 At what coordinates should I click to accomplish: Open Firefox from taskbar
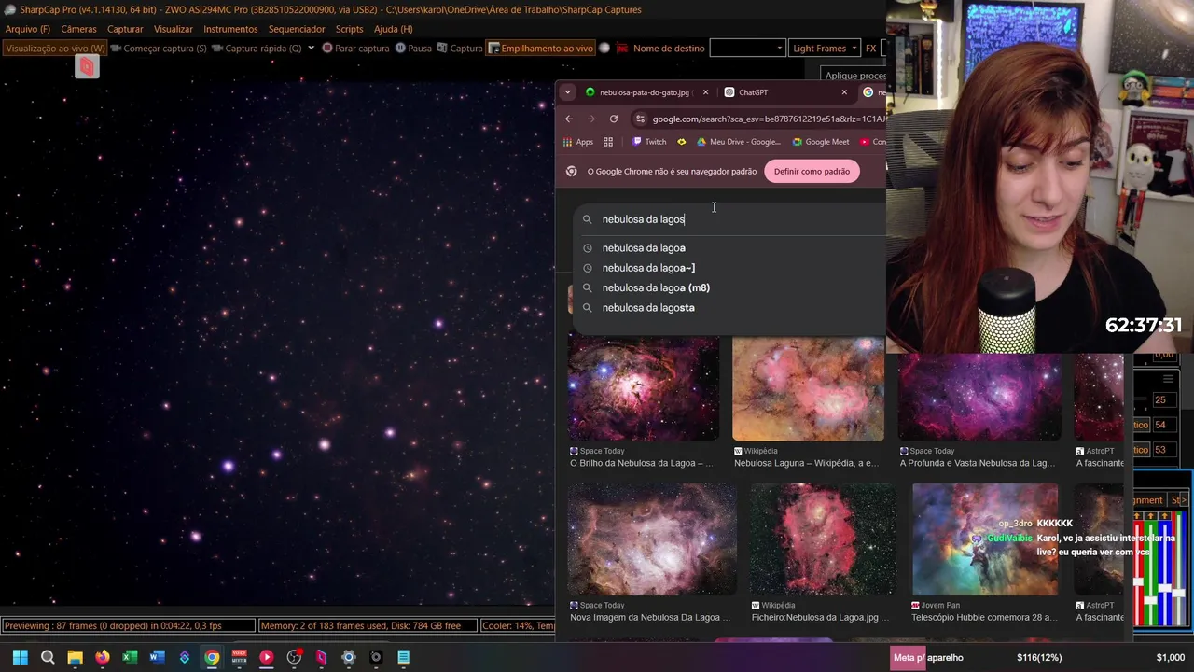click(103, 657)
